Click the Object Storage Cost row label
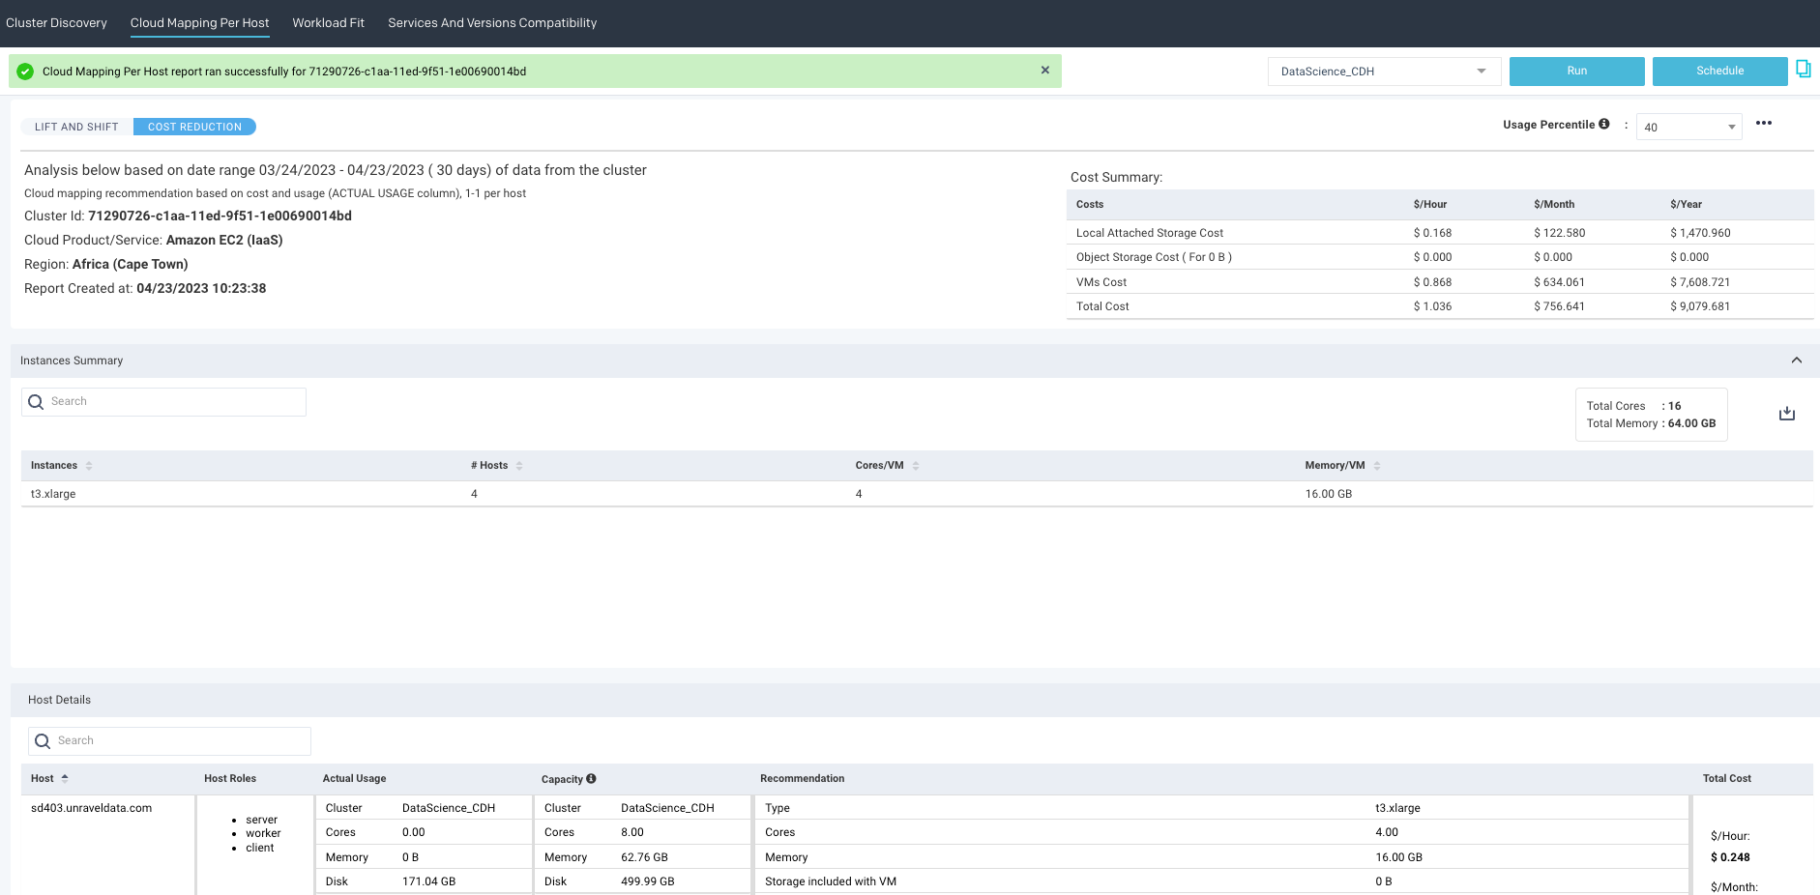This screenshot has width=1820, height=895. (x=1154, y=257)
